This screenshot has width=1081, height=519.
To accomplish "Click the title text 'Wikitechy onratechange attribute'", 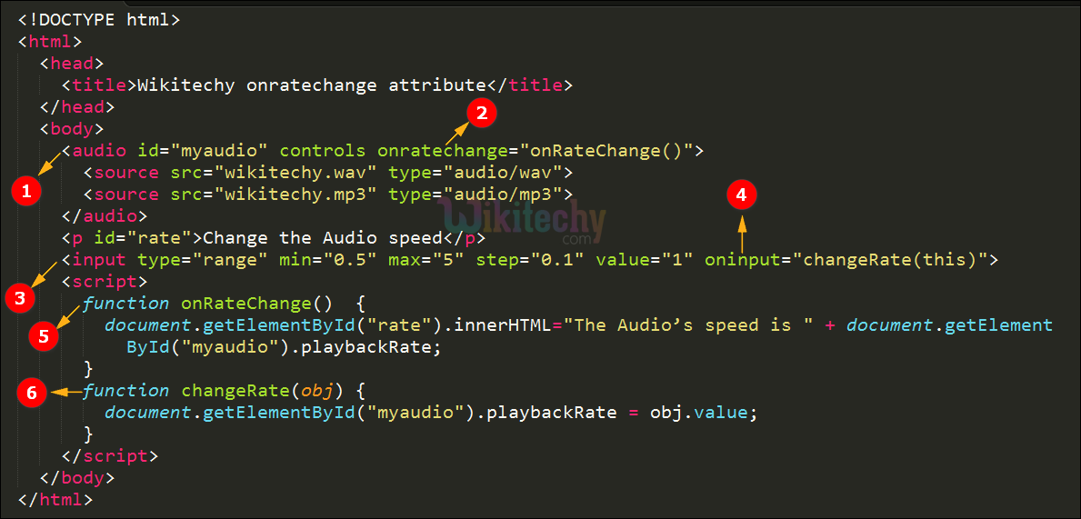I will click(312, 85).
